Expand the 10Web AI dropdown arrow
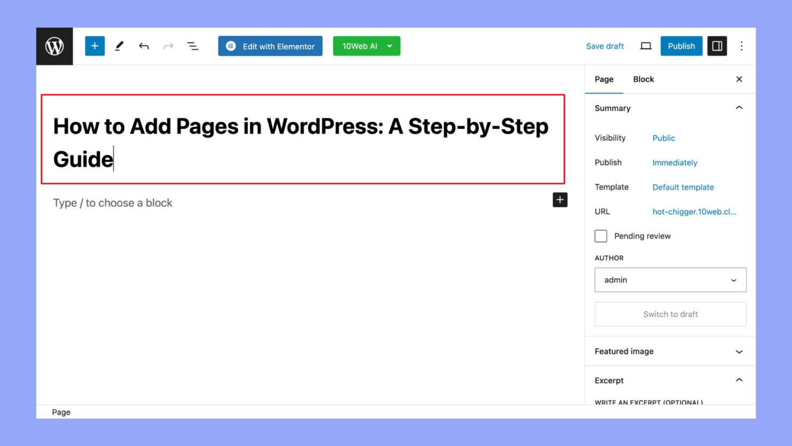 pyautogui.click(x=390, y=46)
